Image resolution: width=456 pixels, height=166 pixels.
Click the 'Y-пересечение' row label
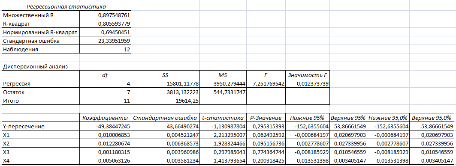40,127
